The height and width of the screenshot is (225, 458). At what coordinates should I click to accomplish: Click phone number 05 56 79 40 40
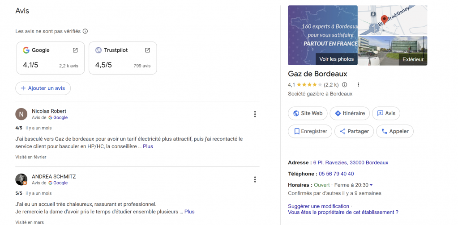(x=336, y=174)
